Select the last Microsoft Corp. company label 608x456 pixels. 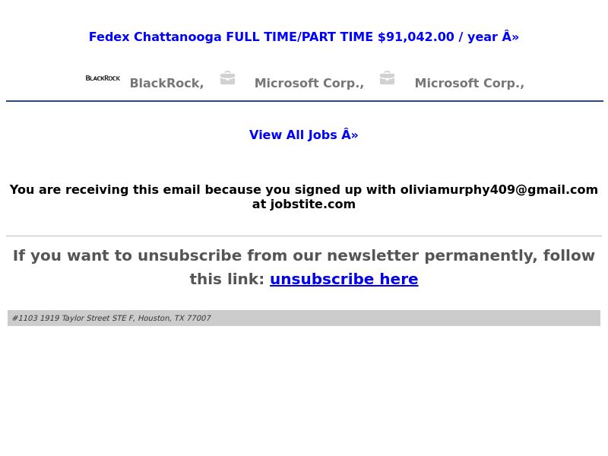[469, 83]
